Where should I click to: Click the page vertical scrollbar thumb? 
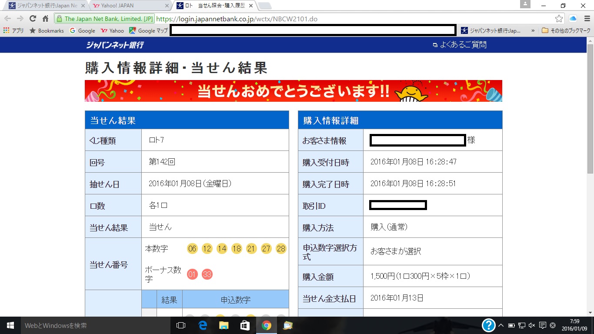pos(590,109)
